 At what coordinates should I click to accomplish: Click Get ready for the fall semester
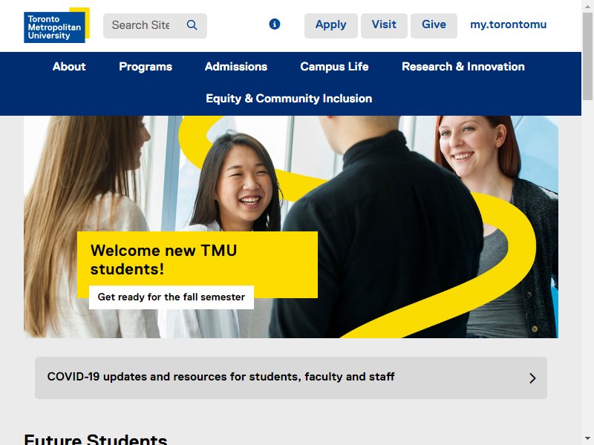[172, 297]
